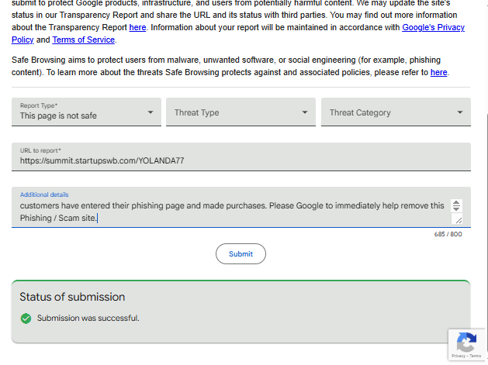Click the Threat Category dropdown arrow

pos(459,112)
